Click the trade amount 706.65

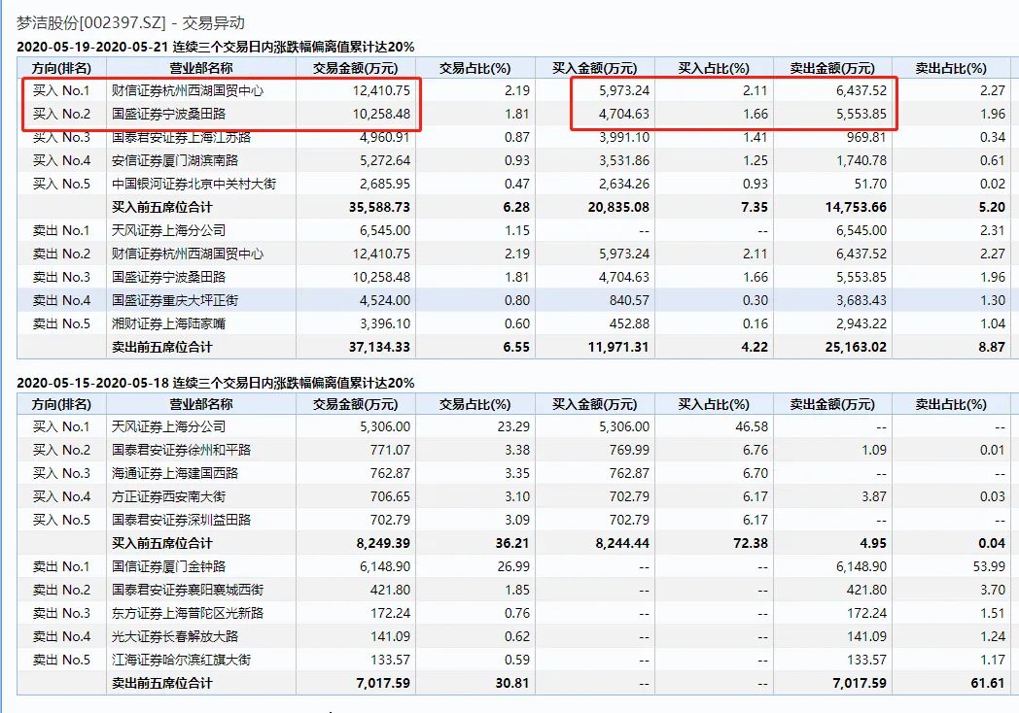click(390, 496)
